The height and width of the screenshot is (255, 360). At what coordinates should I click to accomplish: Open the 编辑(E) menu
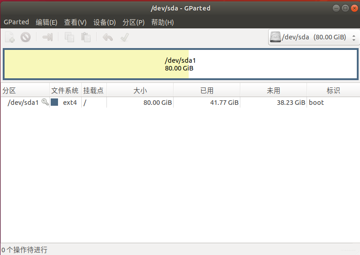click(47, 22)
